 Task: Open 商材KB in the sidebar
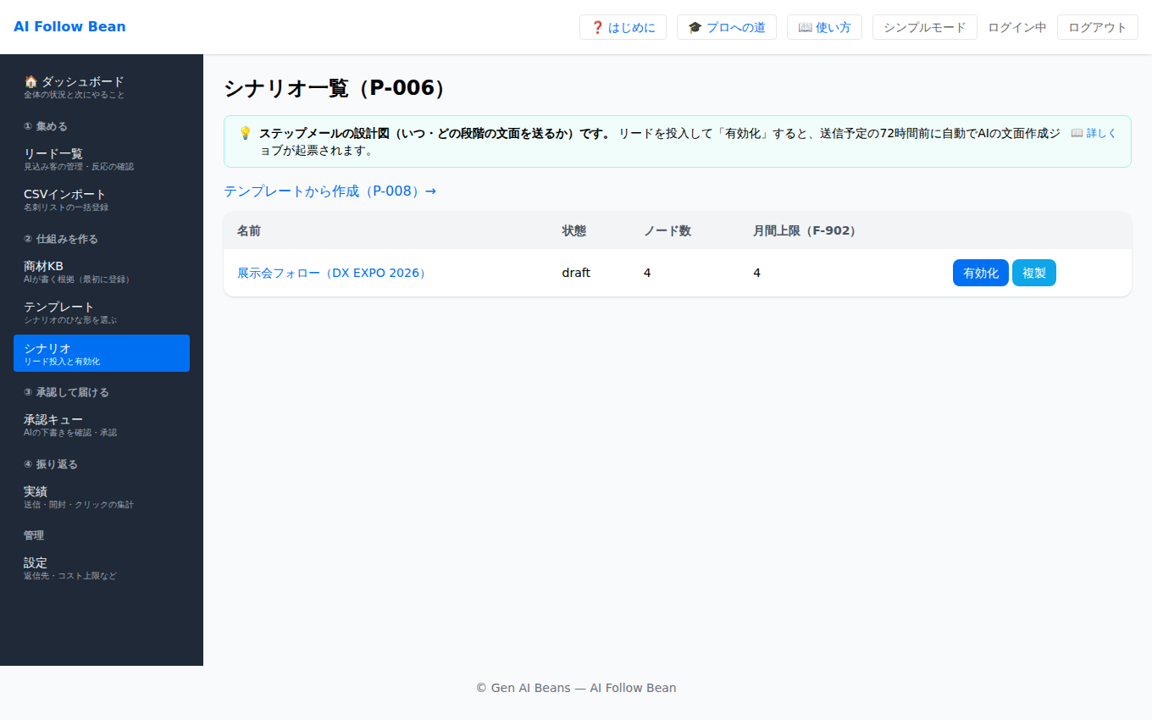tap(102, 272)
